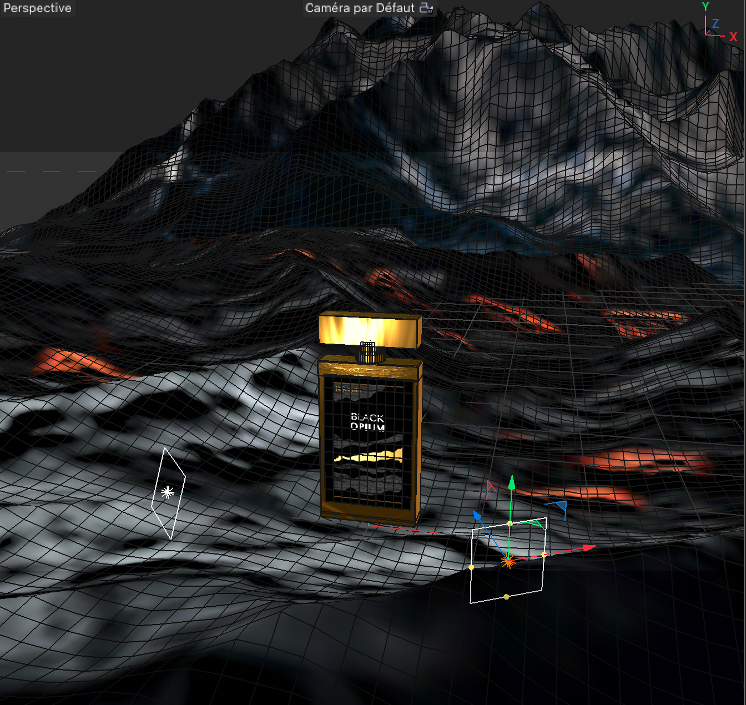Screen dimensions: 746x705
Task: Select the gold cap of the perfume bottle
Action: [x=370, y=330]
